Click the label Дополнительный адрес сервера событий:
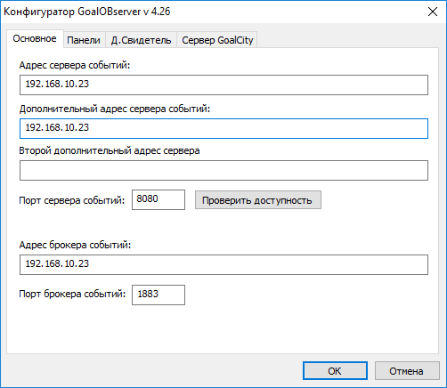 115,109
